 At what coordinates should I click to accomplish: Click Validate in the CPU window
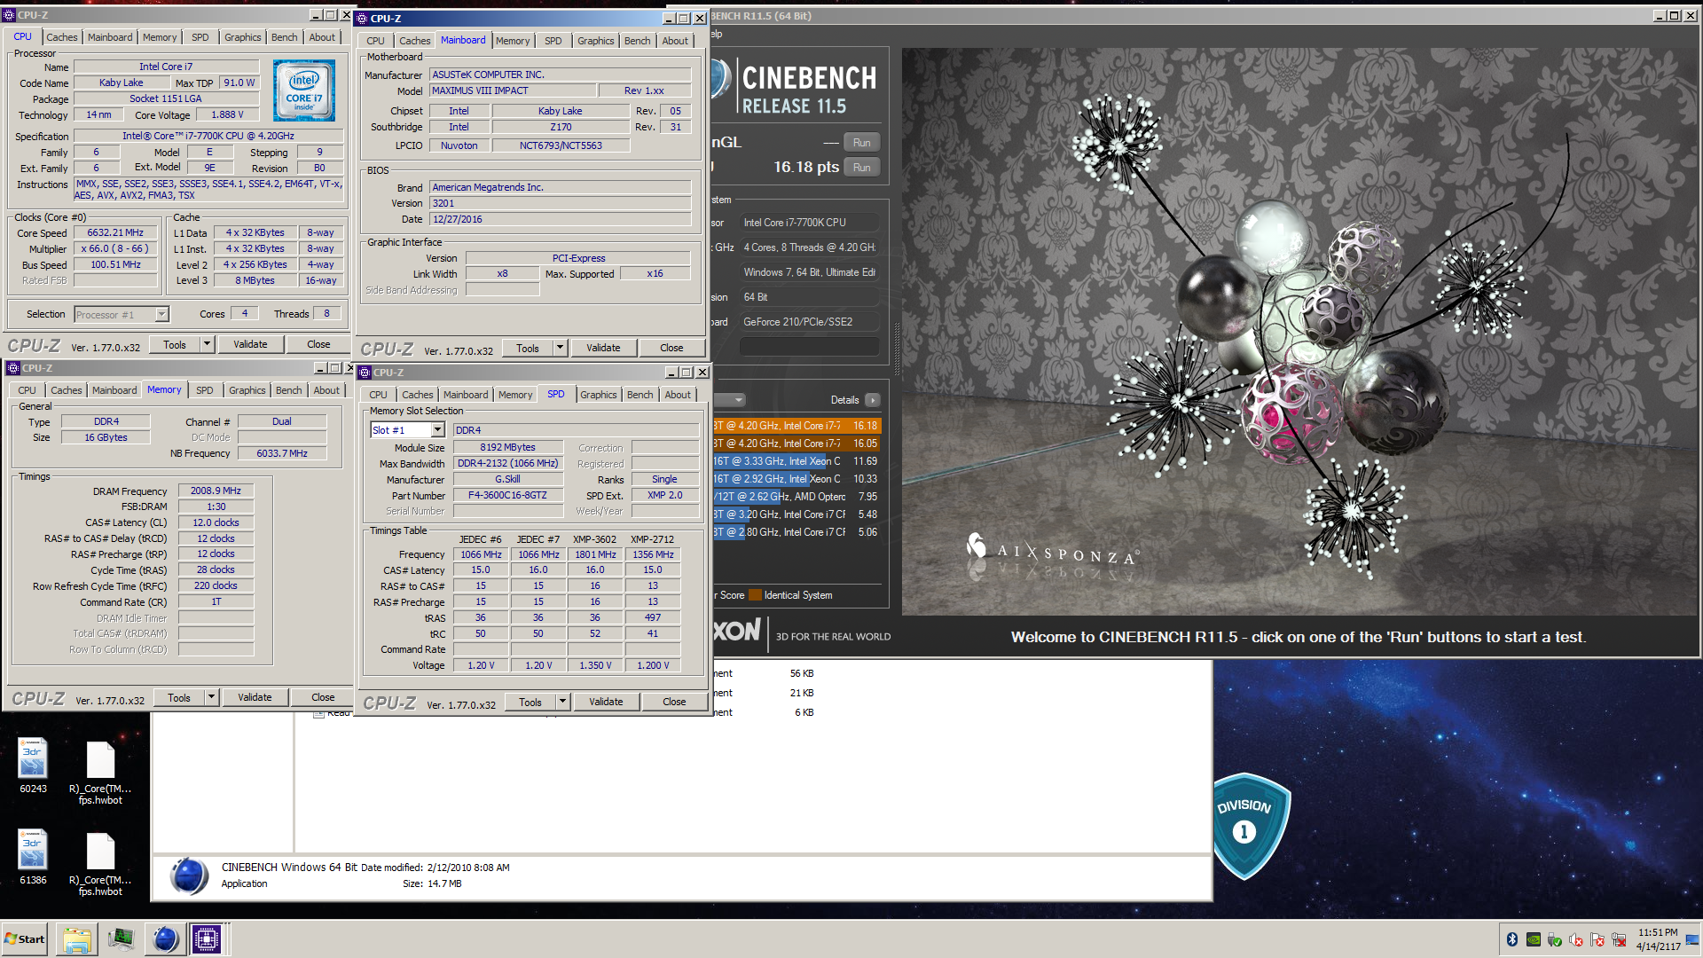click(250, 344)
